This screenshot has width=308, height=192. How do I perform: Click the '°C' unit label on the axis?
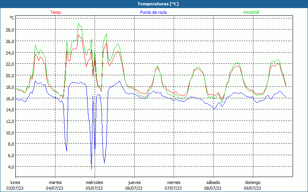pyautogui.click(x=12, y=18)
